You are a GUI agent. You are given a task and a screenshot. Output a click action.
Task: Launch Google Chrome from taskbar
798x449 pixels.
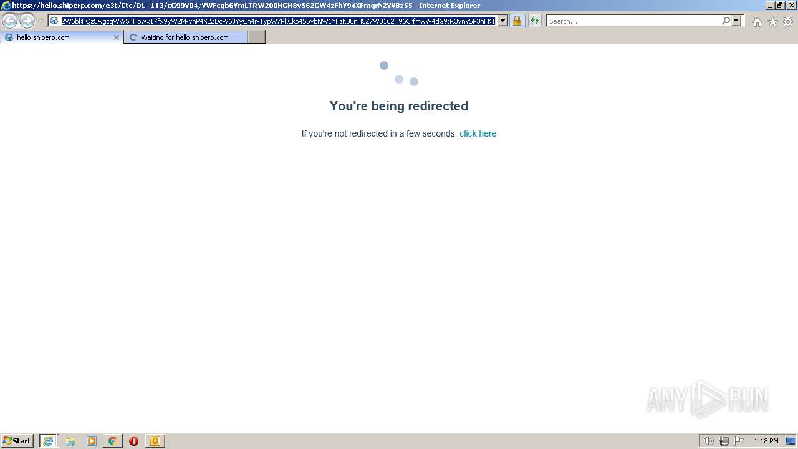[113, 441]
